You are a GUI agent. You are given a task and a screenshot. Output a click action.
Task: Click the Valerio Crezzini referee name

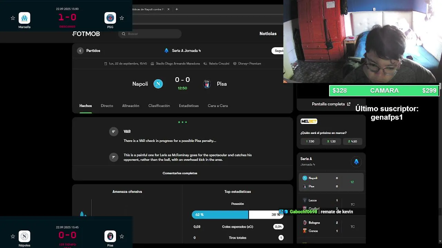(219, 64)
